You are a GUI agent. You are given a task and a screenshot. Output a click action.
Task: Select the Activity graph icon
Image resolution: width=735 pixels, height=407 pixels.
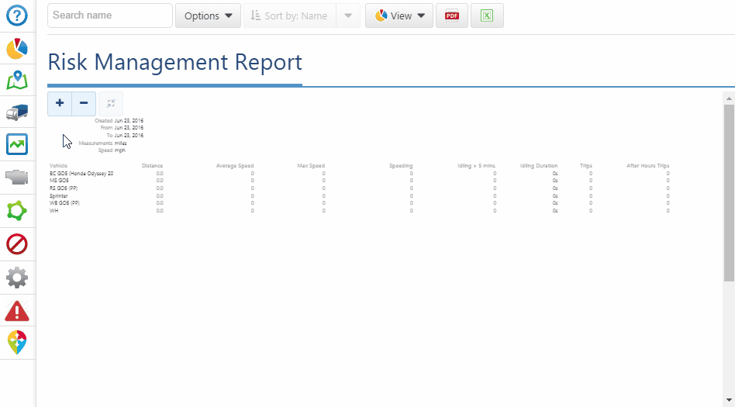point(17,144)
